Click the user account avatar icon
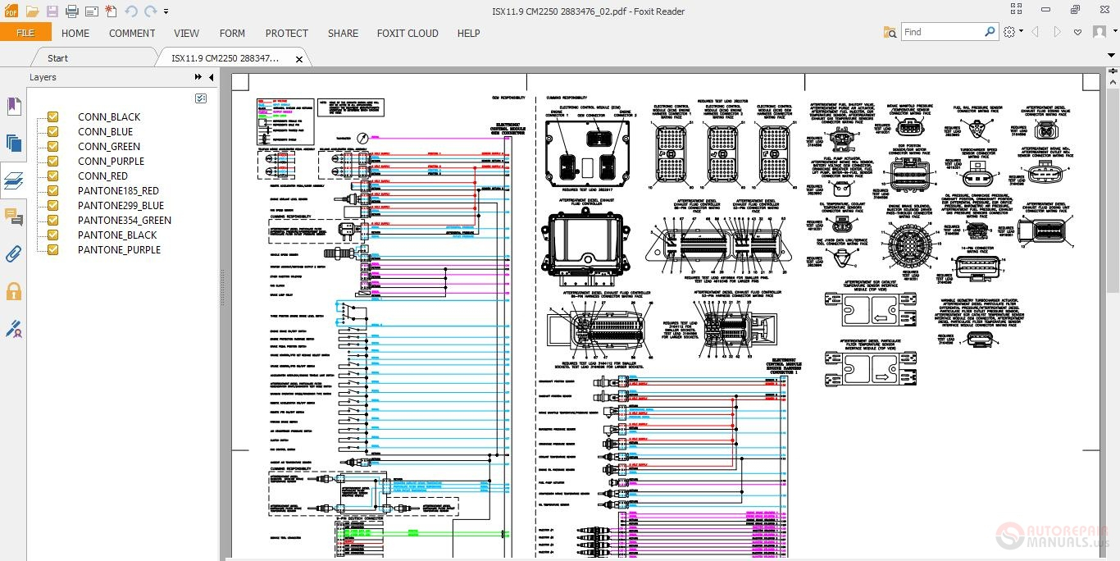Screen dimensions: 1120x561 click(x=1099, y=32)
